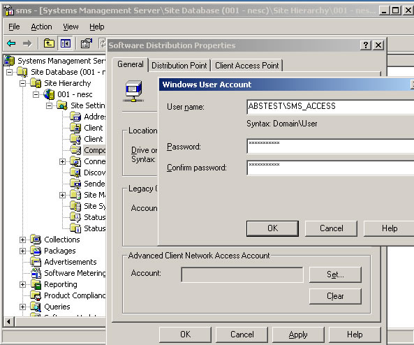
Task: Click Cancel in Windows User Account dialog
Action: pyautogui.click(x=332, y=228)
